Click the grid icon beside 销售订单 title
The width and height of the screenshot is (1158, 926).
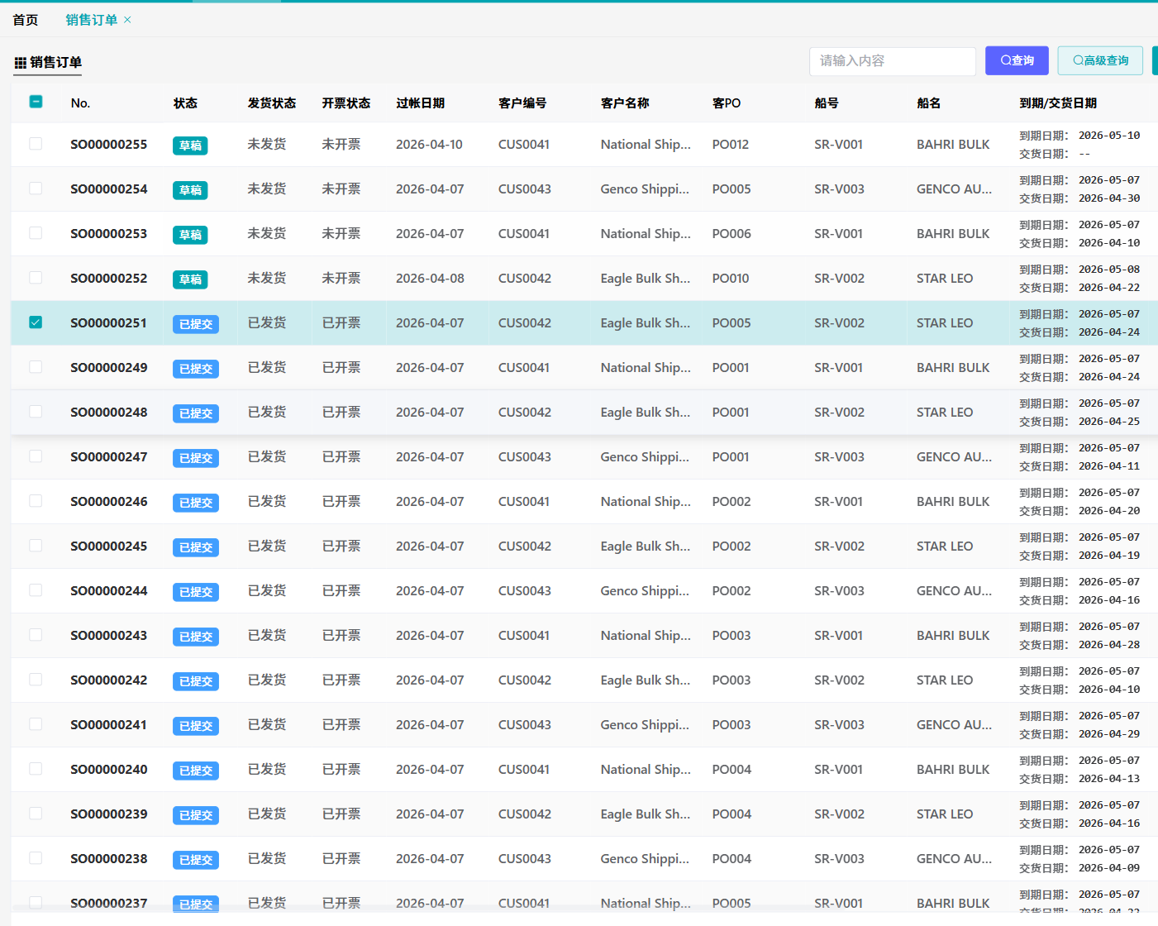(21, 63)
